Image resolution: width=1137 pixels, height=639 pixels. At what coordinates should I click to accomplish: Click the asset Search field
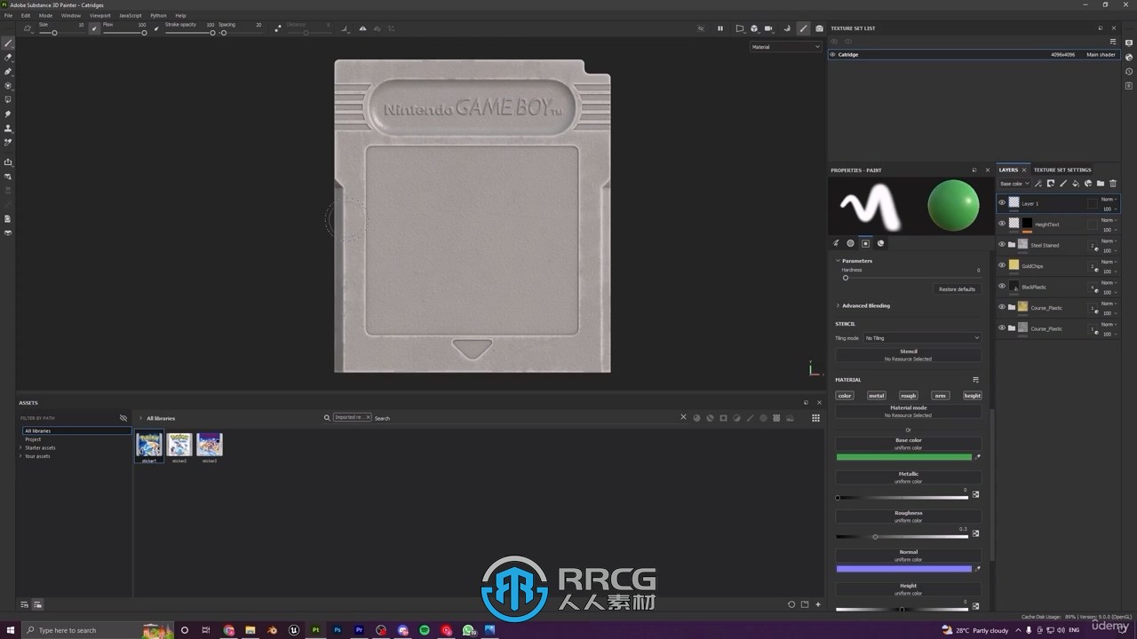524,418
